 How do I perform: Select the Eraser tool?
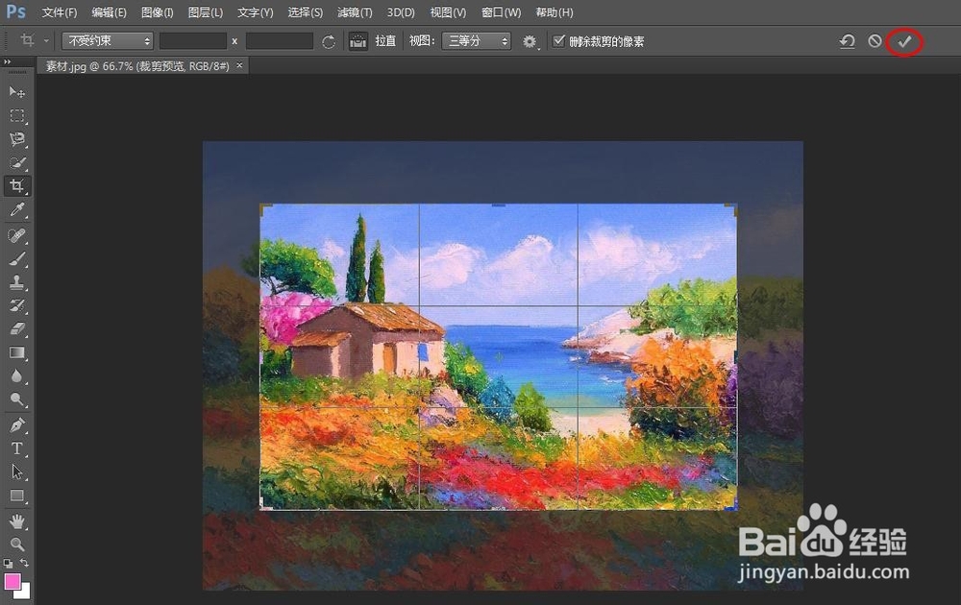pyautogui.click(x=16, y=328)
